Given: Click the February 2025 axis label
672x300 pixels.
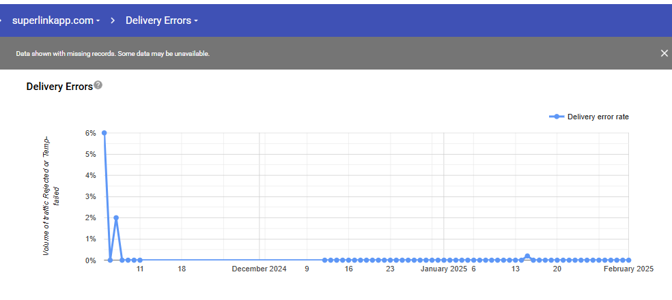Looking at the screenshot, I should click(628, 269).
